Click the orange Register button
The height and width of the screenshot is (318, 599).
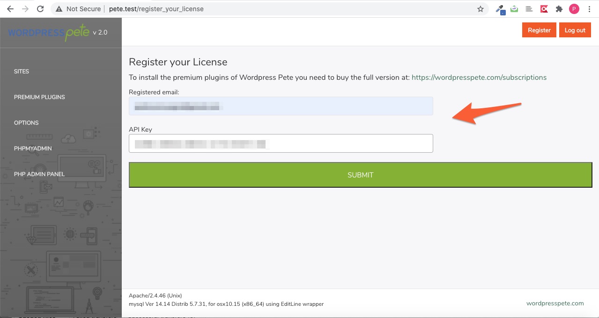click(539, 30)
